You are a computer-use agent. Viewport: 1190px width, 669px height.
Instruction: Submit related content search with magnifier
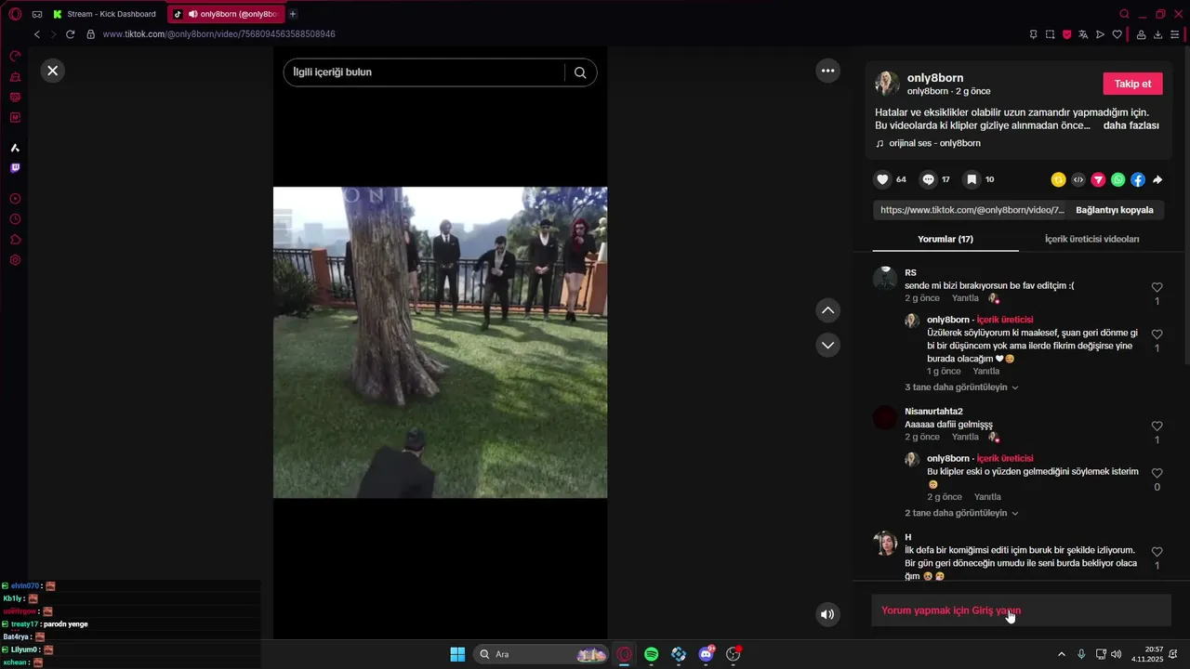coord(580,72)
